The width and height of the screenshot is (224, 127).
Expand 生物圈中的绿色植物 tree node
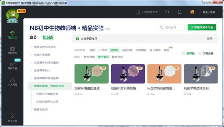tap(31, 63)
